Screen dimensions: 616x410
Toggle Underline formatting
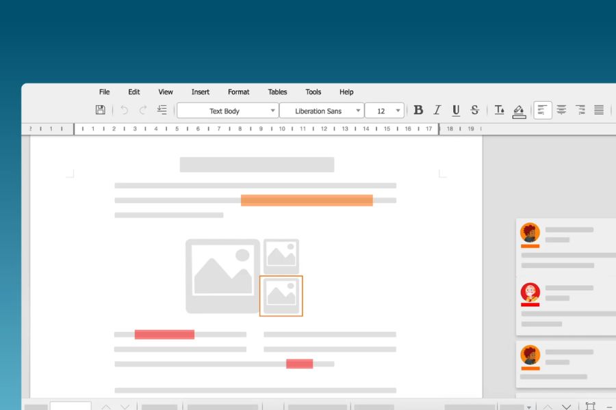(456, 110)
